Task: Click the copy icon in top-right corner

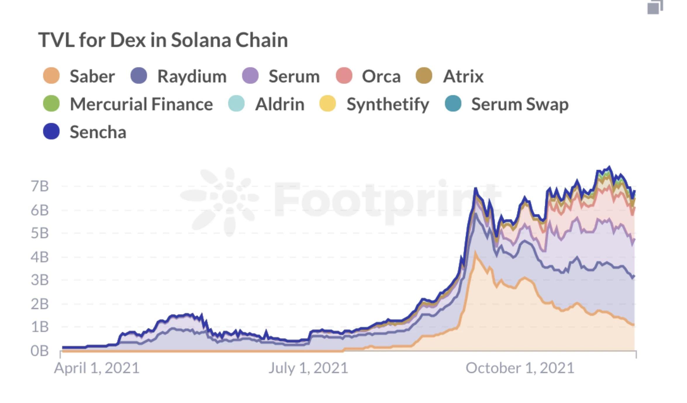Action: (x=655, y=6)
